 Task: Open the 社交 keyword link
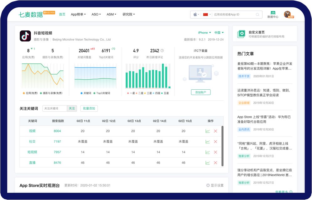[x=32, y=141]
